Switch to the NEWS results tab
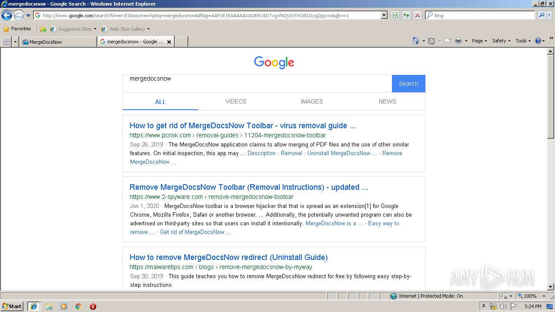This screenshot has height=312, width=555. [x=387, y=101]
